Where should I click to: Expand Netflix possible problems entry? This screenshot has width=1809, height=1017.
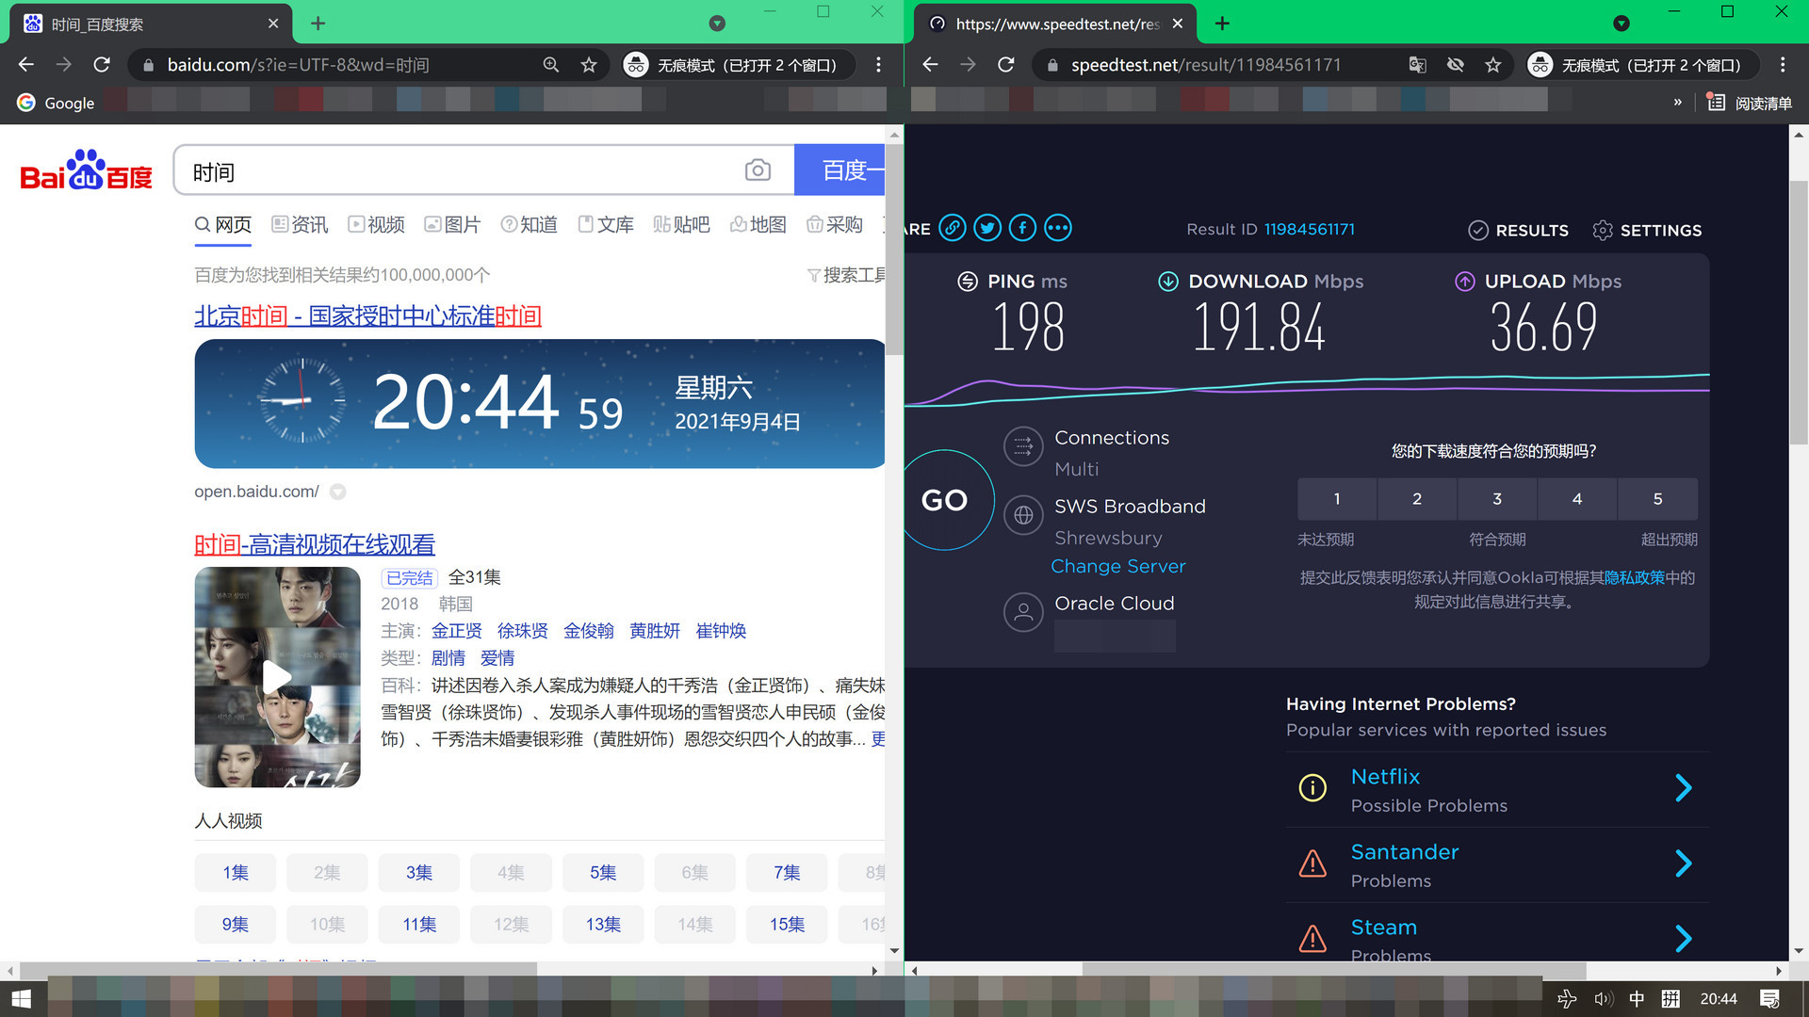(x=1498, y=789)
